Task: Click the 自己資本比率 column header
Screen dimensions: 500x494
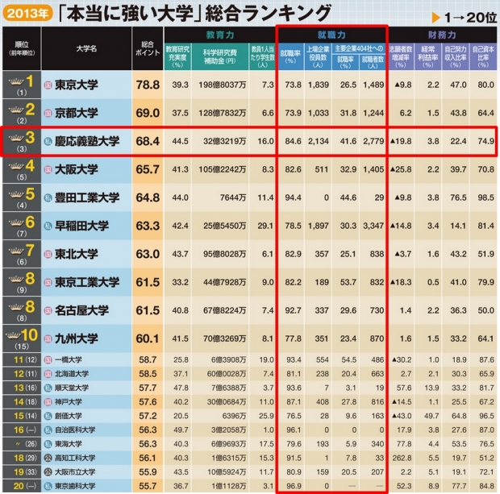Action: click(x=483, y=56)
